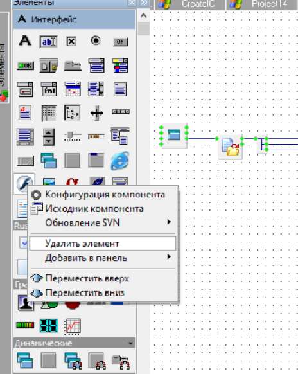The height and width of the screenshot is (374, 298).
Task: Select the Internet Explorer browser component
Action: (x=120, y=161)
